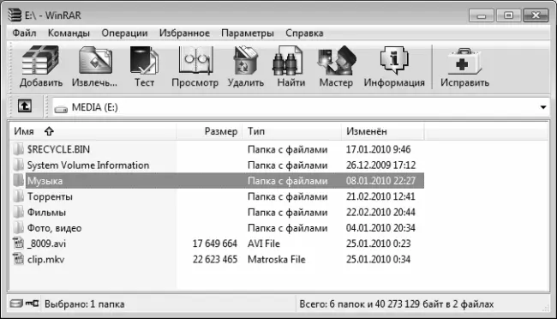Click the size value 22 623 465

pos(214,259)
